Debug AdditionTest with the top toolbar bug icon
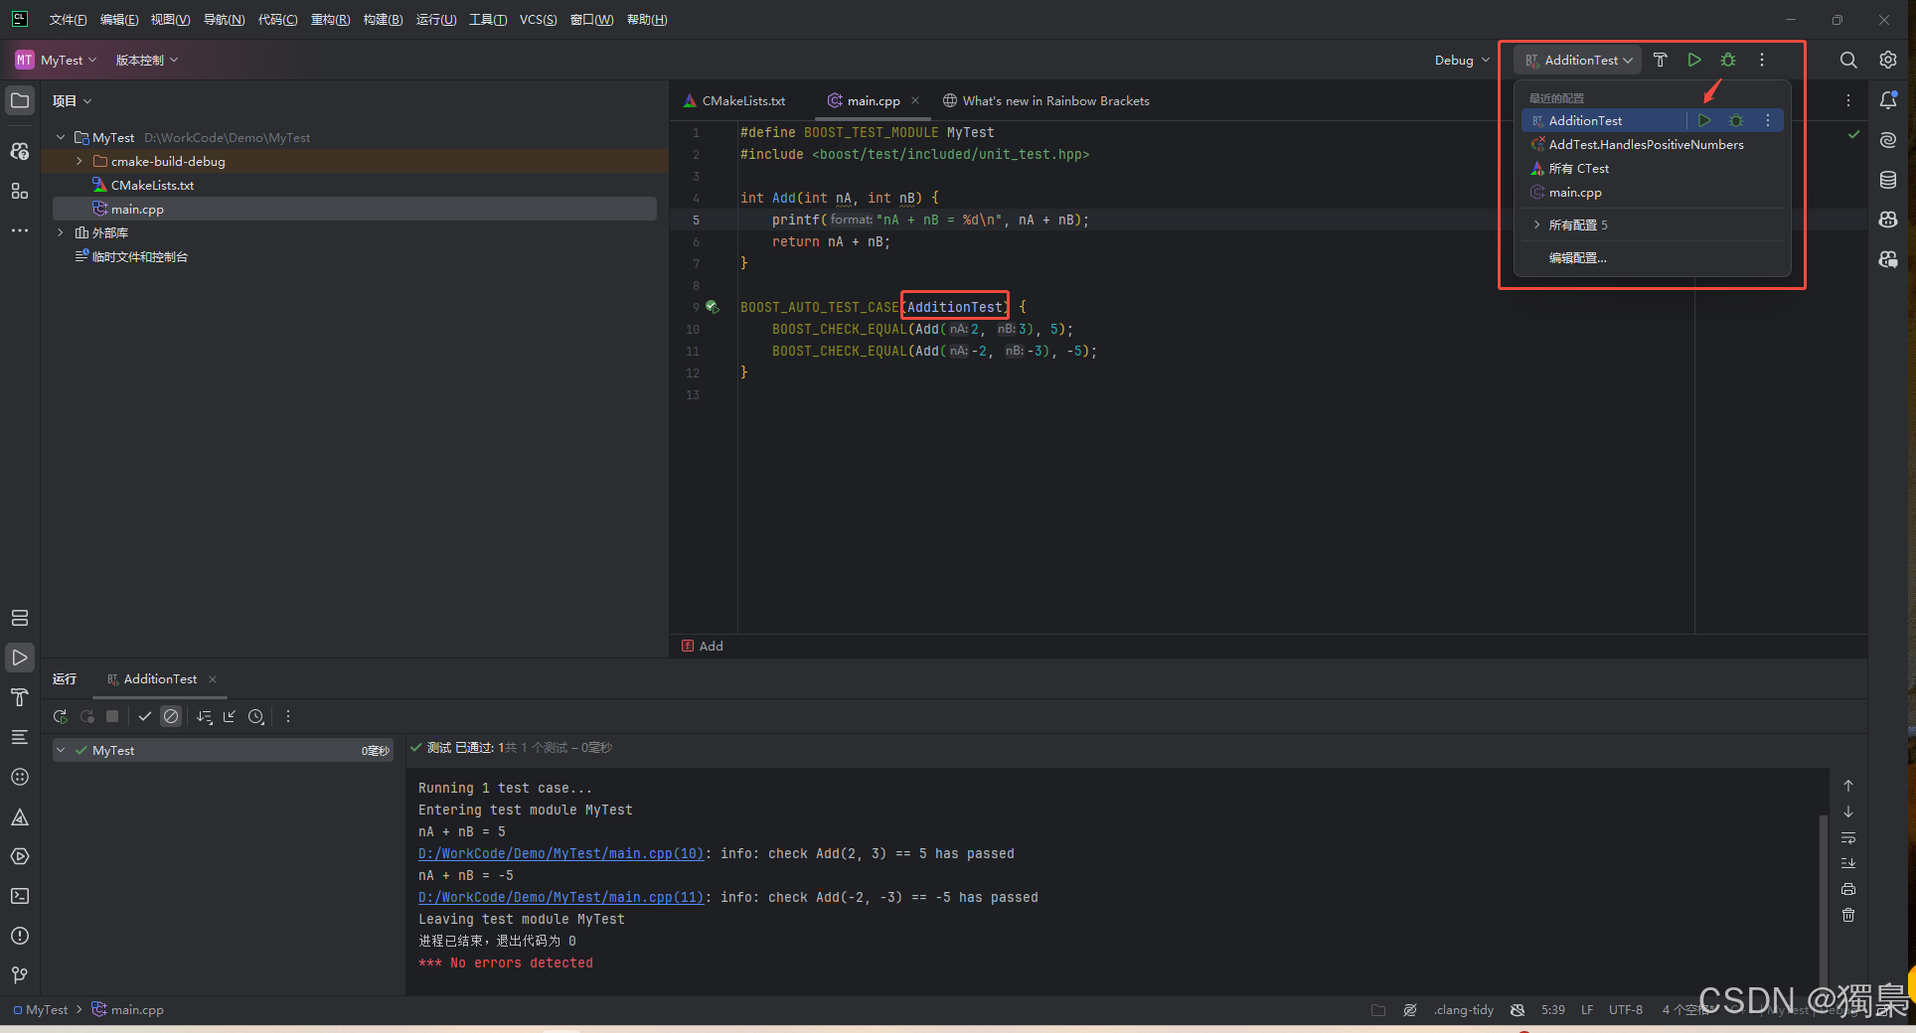The width and height of the screenshot is (1916, 1033). [x=1728, y=60]
